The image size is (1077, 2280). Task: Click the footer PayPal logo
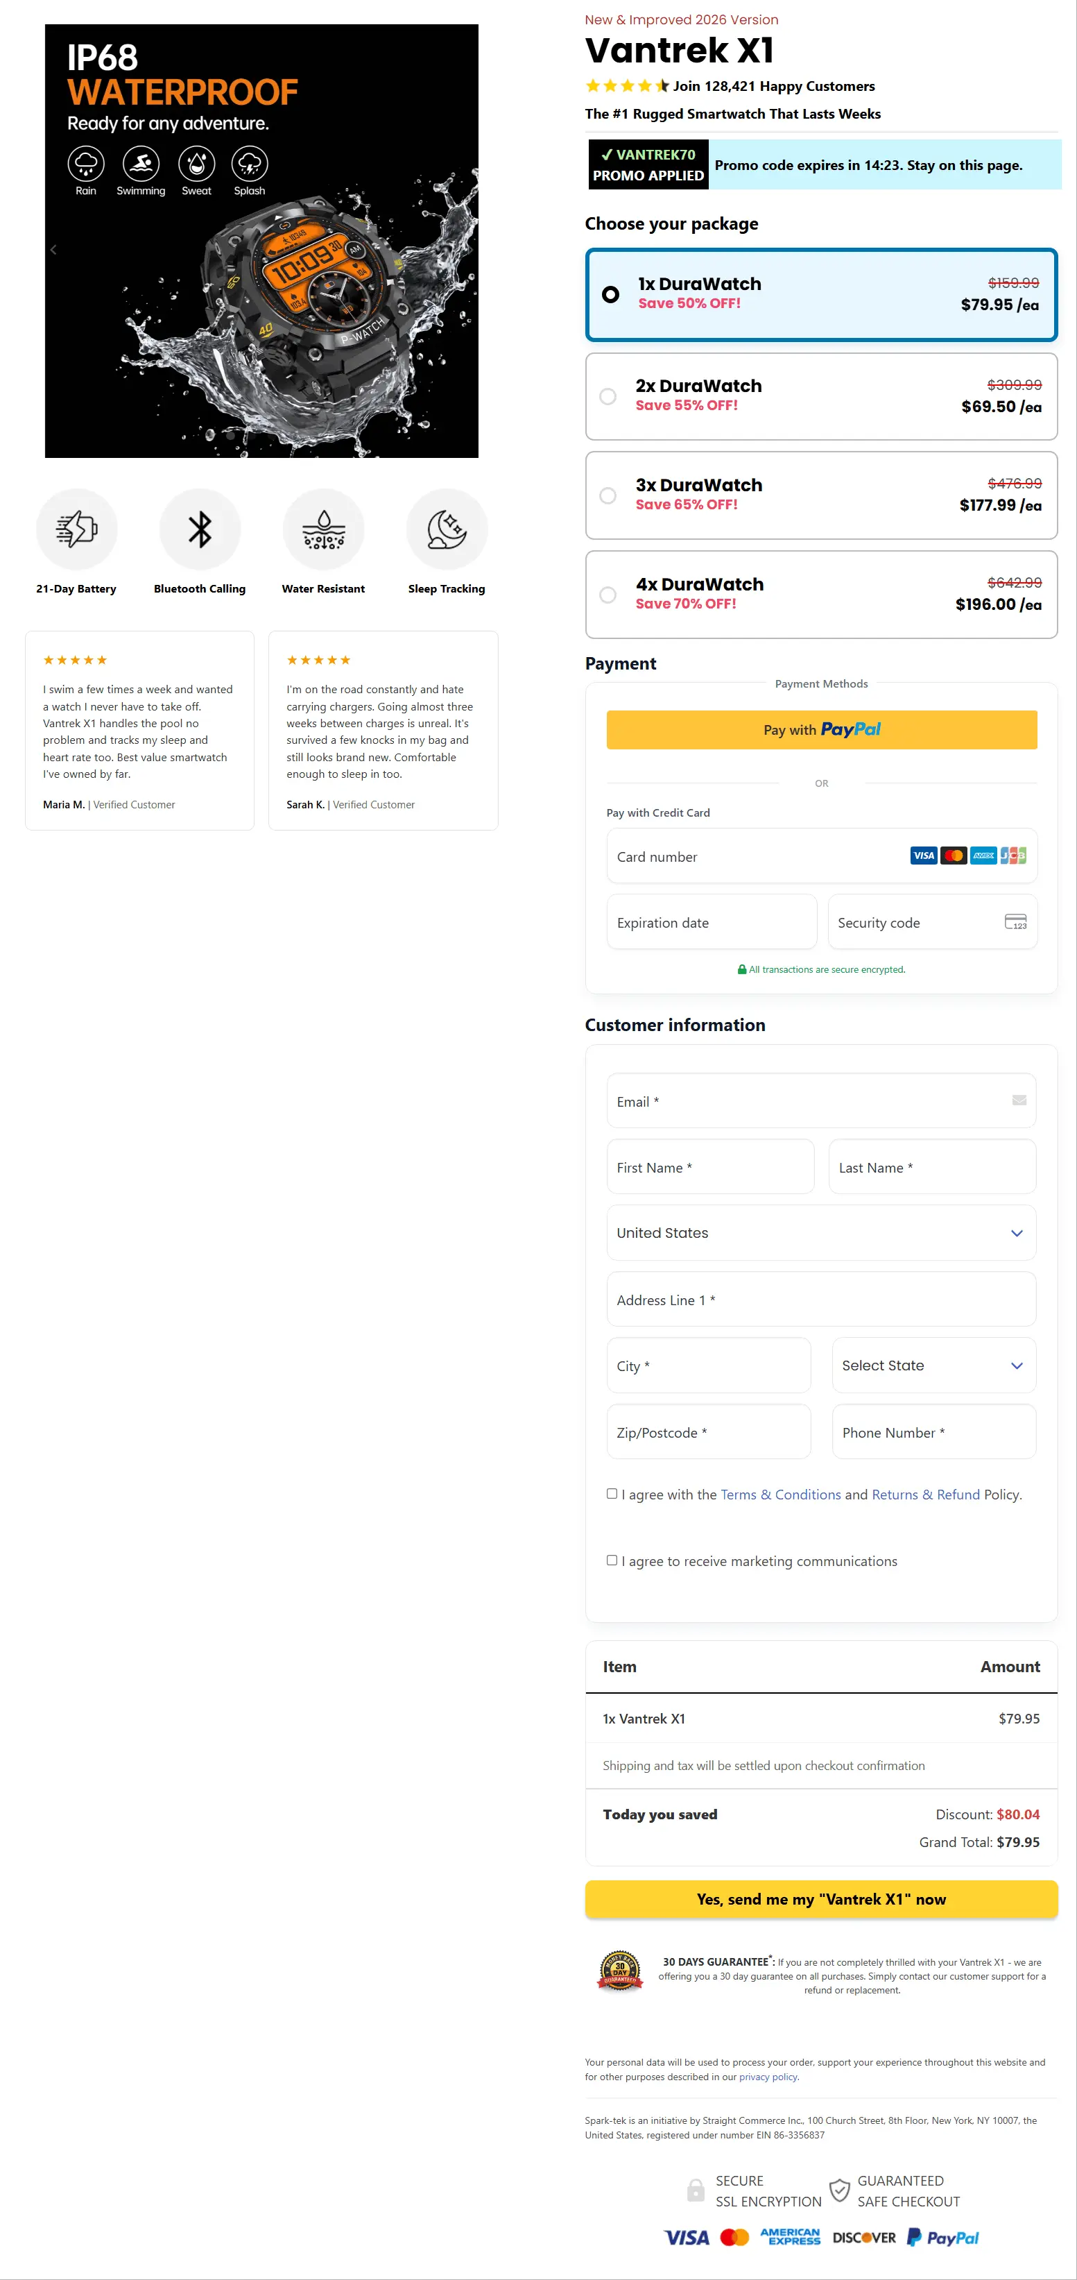point(942,2238)
